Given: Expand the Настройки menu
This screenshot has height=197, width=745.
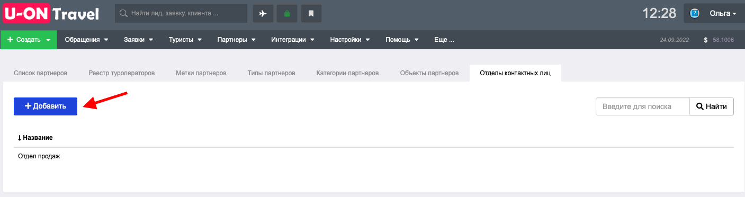Looking at the screenshot, I should click(x=349, y=40).
